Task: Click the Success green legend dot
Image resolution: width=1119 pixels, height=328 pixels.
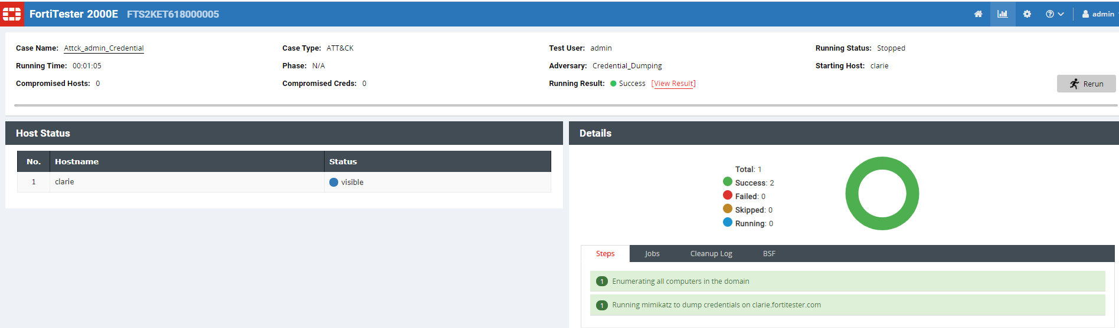Action: click(728, 182)
